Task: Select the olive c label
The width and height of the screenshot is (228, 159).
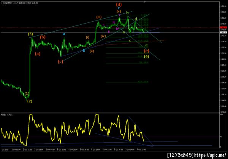Action: 130,41
